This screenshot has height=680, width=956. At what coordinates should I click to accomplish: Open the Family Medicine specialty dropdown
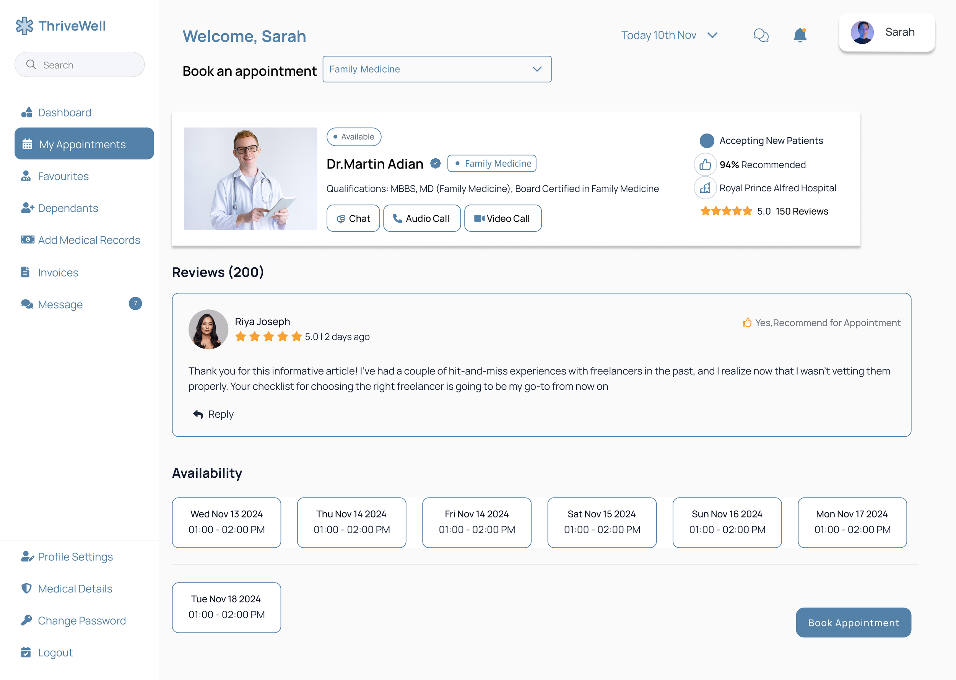437,69
